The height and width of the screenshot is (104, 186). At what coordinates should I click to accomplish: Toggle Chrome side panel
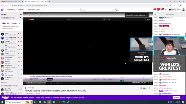click(x=178, y=5)
